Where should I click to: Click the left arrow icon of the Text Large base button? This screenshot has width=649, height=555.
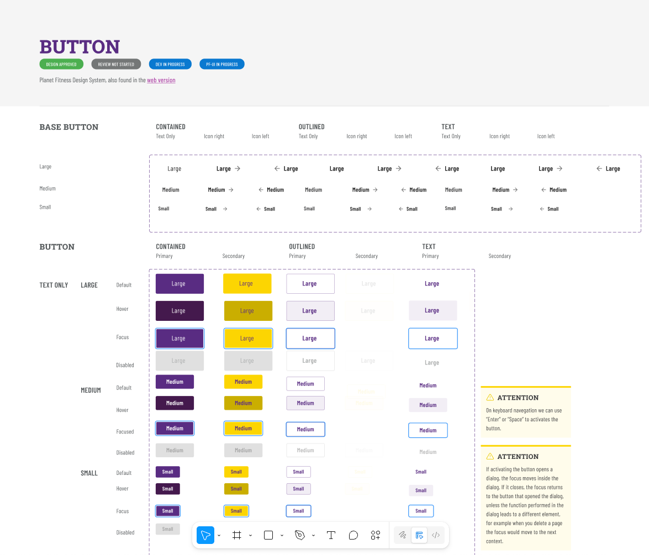pos(599,168)
